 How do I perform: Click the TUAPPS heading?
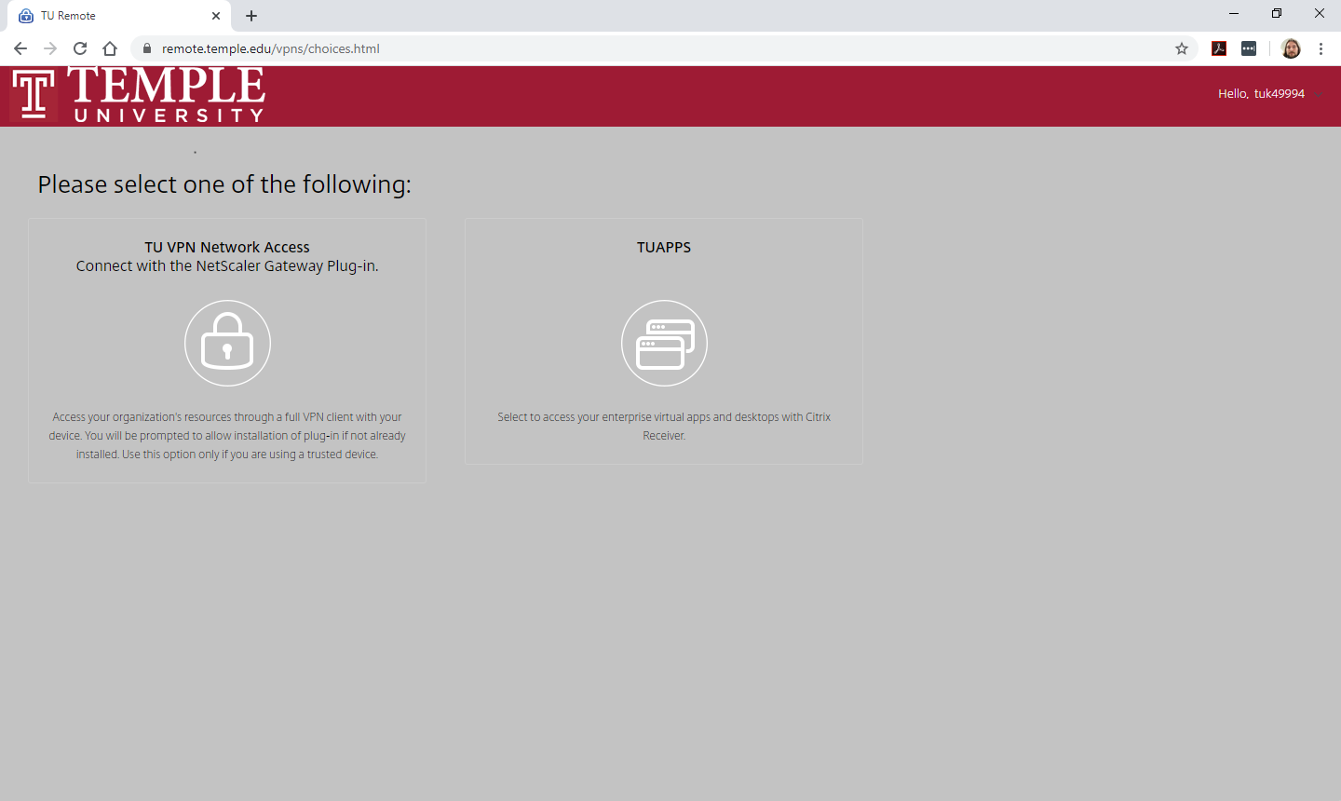(664, 247)
